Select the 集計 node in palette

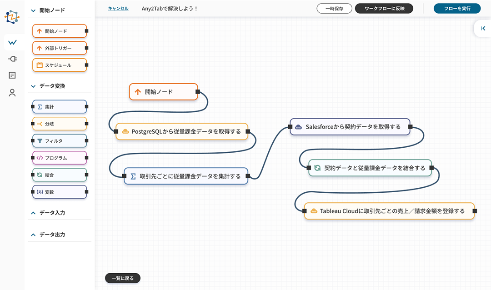point(59,107)
